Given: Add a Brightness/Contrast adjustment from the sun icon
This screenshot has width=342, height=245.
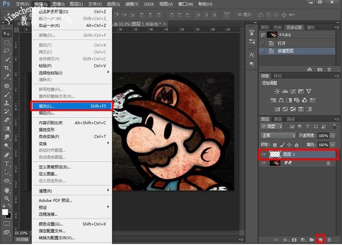Looking at the screenshot, I should [x=277, y=91].
